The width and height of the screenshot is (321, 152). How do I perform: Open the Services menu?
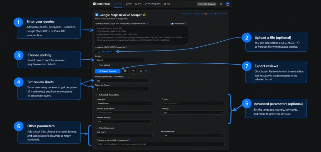pyautogui.click(x=118, y=4)
